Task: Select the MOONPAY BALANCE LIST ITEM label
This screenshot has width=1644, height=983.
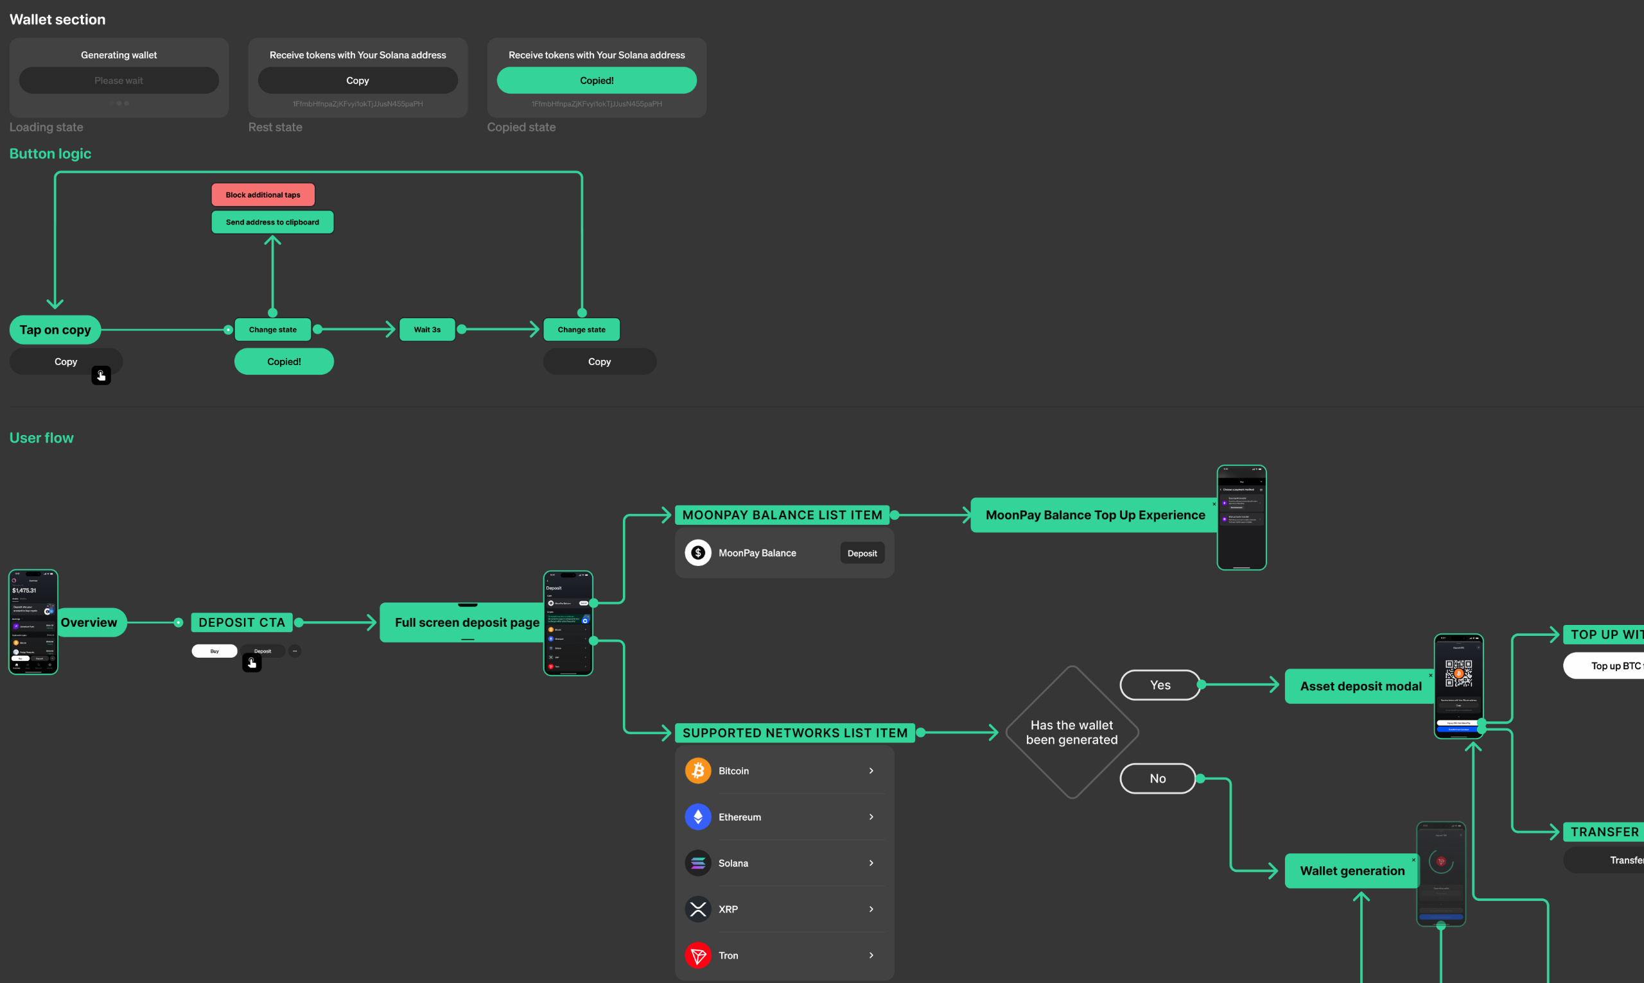Action: (x=782, y=515)
